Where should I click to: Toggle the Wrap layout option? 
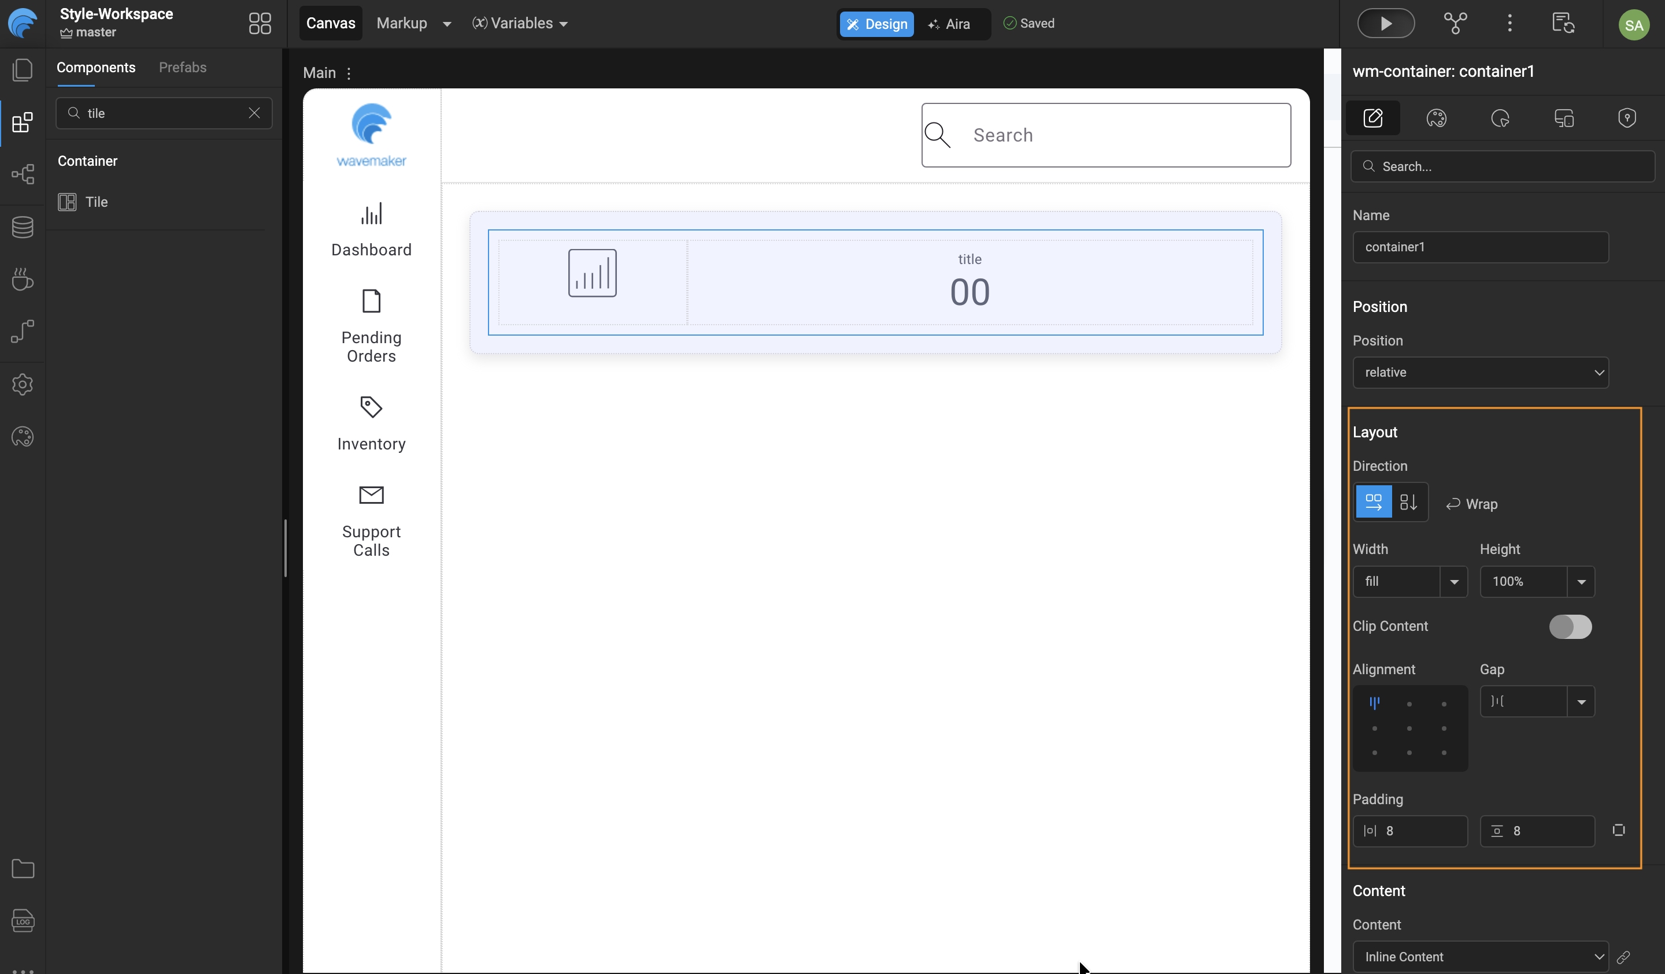(x=1472, y=504)
